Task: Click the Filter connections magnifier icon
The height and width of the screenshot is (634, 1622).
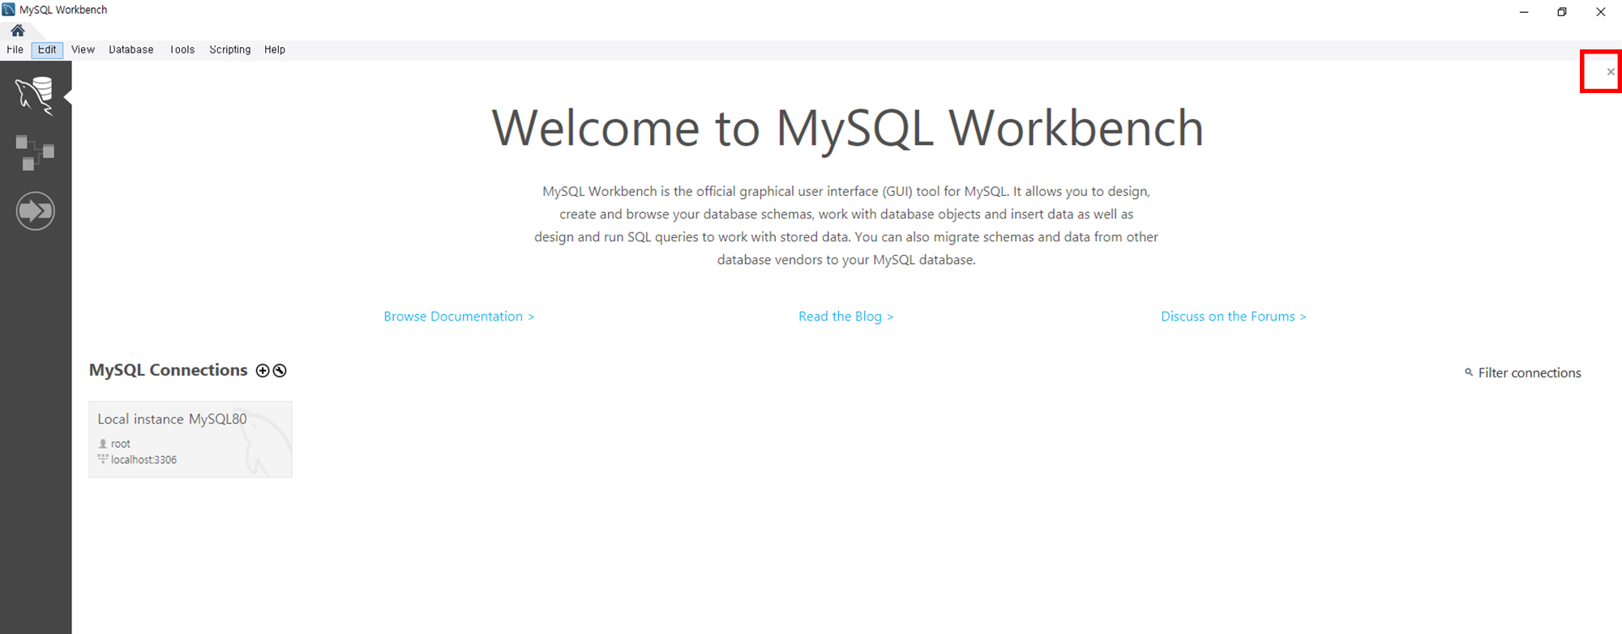Action: tap(1469, 372)
